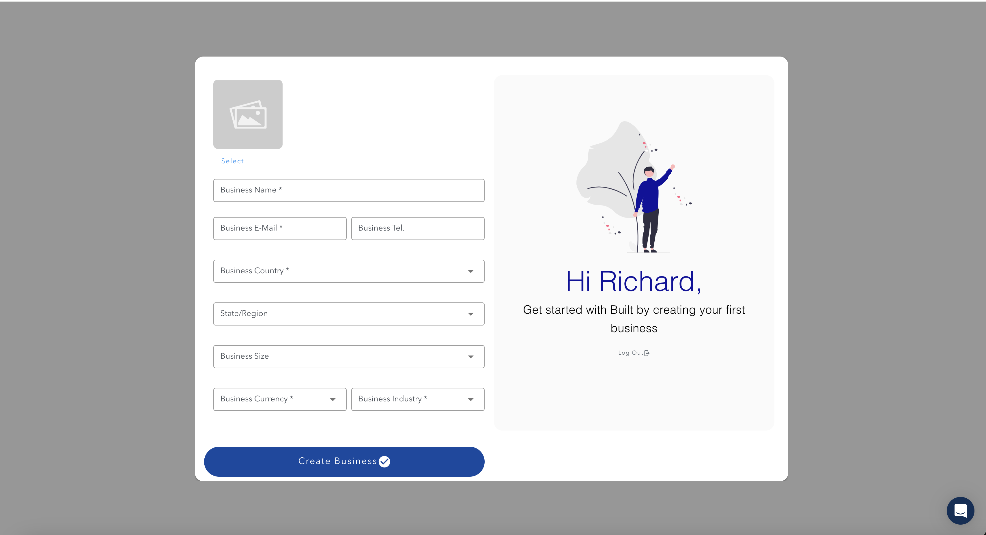The width and height of the screenshot is (986, 535).
Task: Click the Business Country select box
Action: coord(337,271)
